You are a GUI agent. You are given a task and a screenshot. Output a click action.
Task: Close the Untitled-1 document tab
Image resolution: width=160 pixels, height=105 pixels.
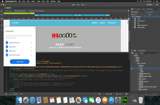tap(4, 8)
